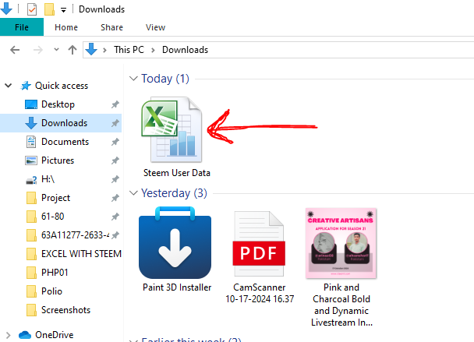Collapse the Today group
Viewport: 474px width, 342px height.
coord(133,79)
